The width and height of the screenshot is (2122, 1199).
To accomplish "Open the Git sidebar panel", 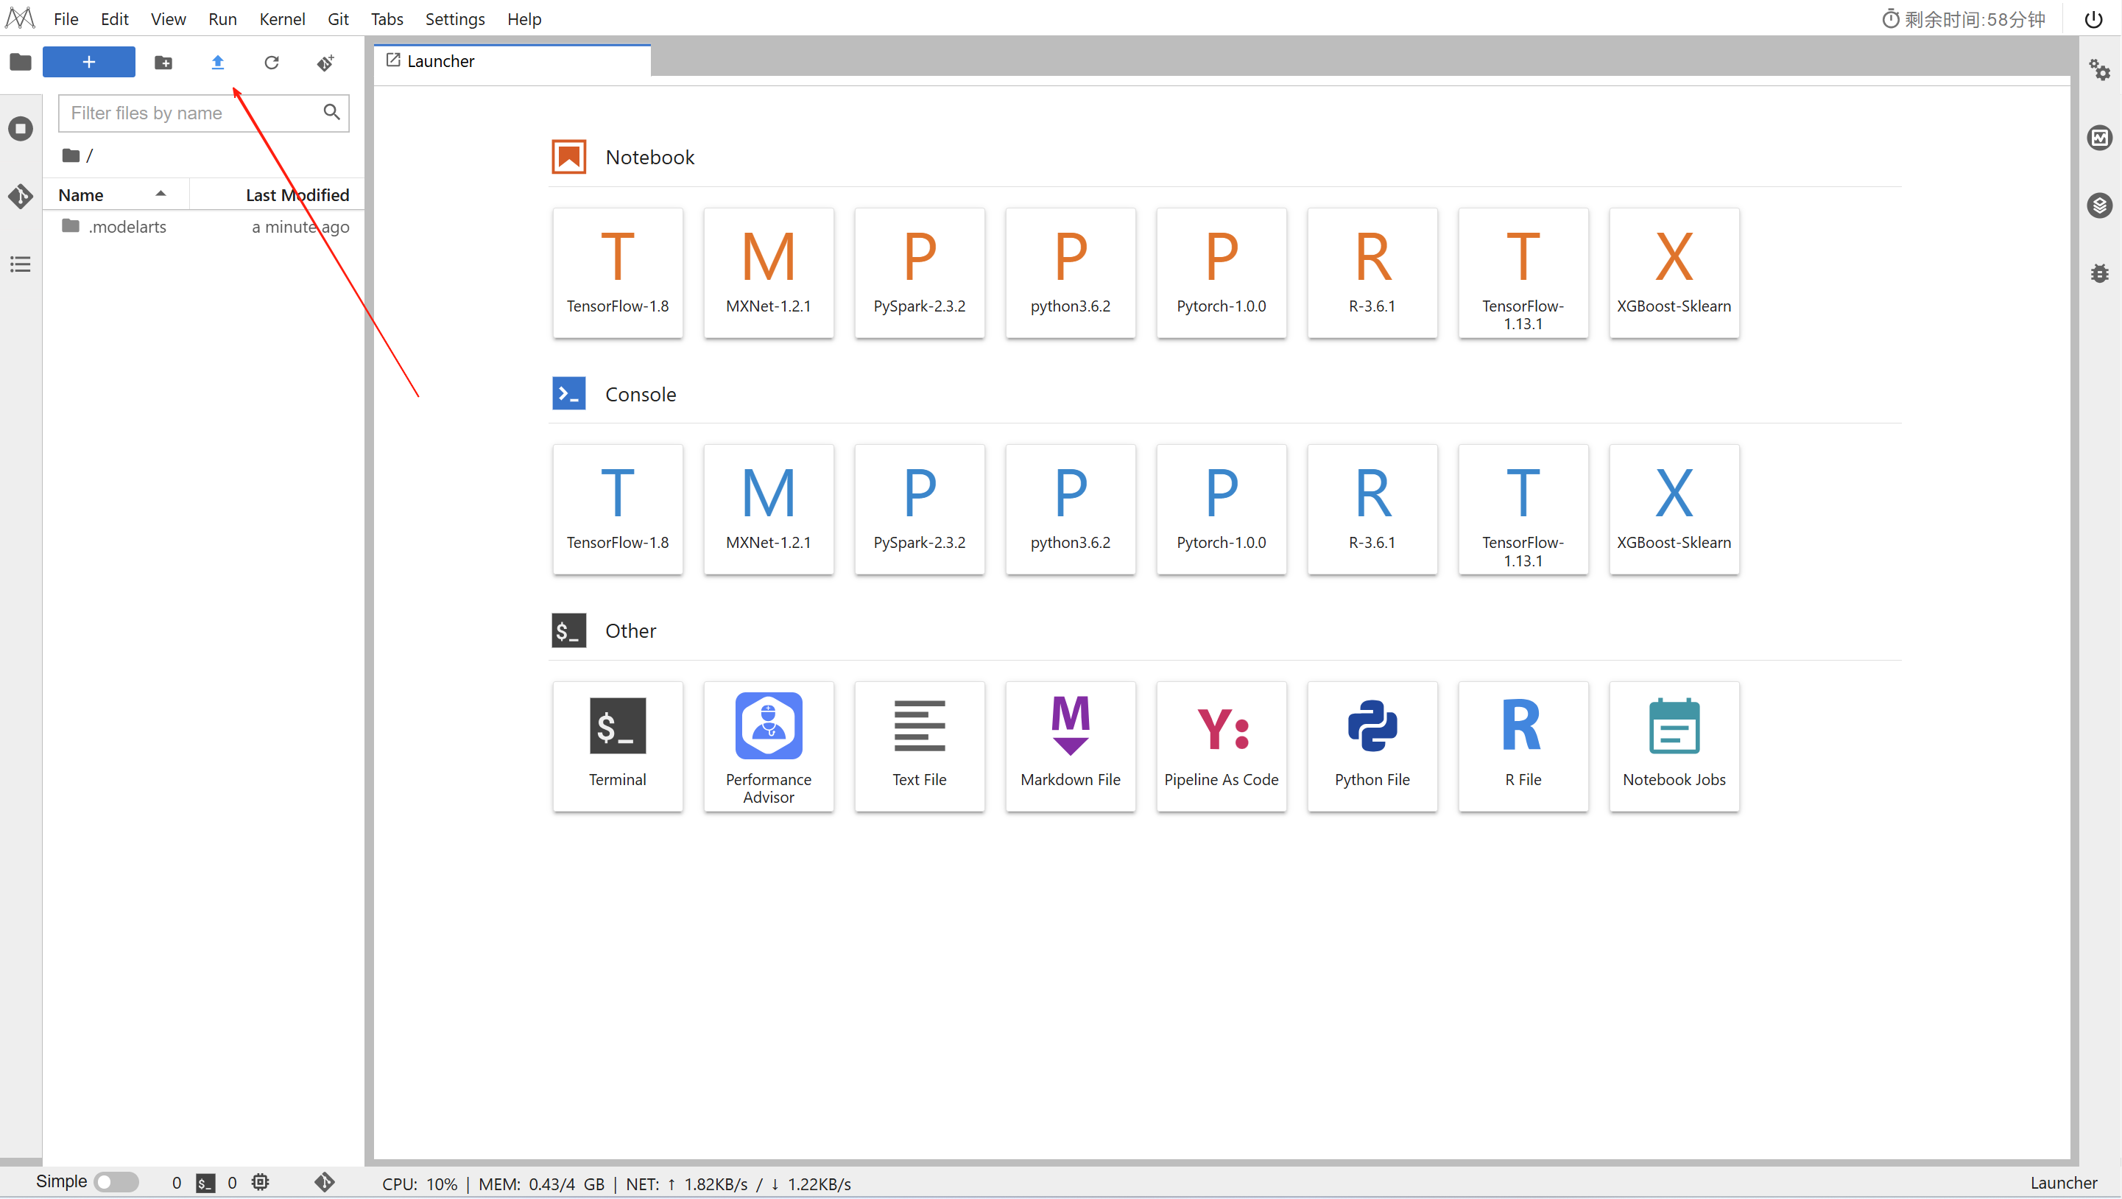I will (x=21, y=196).
